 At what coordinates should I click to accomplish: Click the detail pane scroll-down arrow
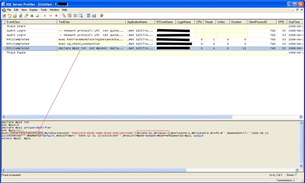tap(301, 166)
